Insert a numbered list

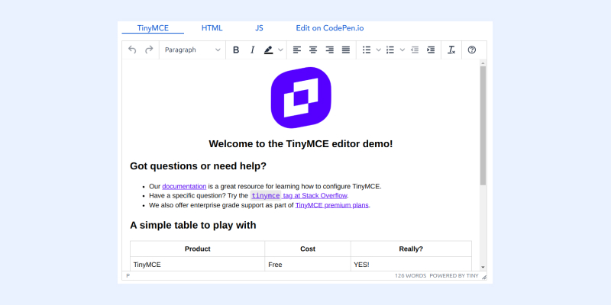(390, 50)
